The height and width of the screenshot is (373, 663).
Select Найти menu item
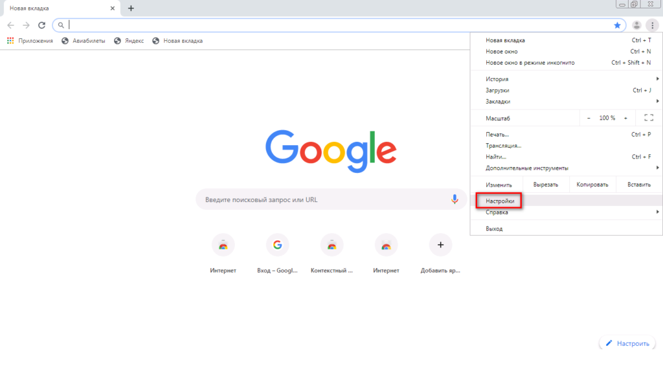567,157
